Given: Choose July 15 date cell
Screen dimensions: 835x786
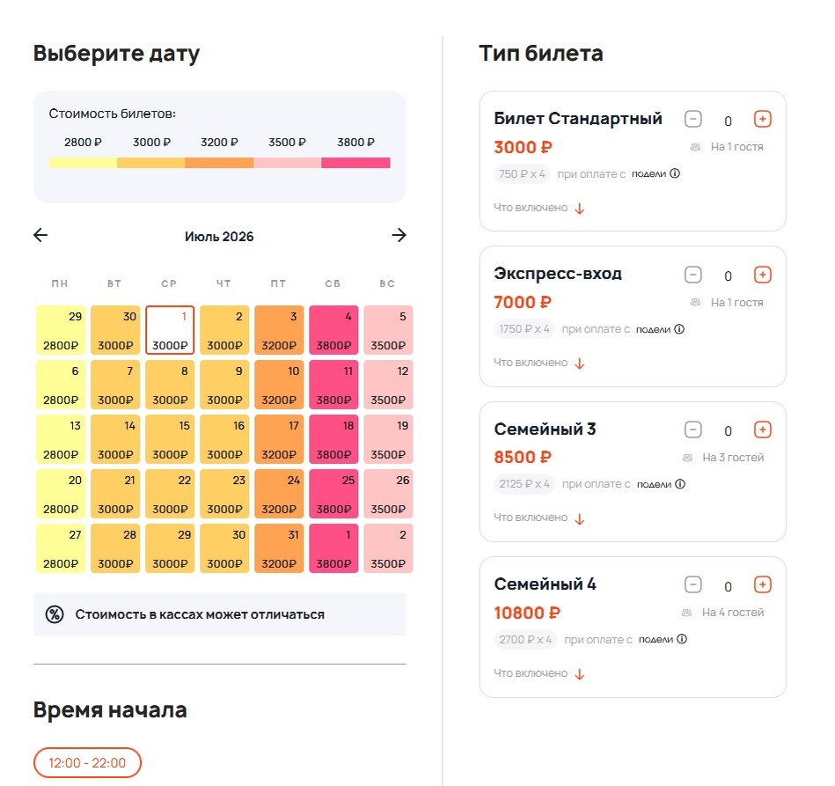Looking at the screenshot, I should click(170, 439).
